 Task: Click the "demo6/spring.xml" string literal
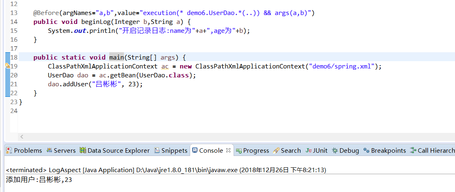342,66
